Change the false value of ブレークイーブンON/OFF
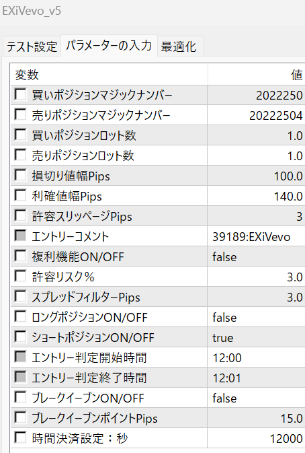 coord(256,398)
